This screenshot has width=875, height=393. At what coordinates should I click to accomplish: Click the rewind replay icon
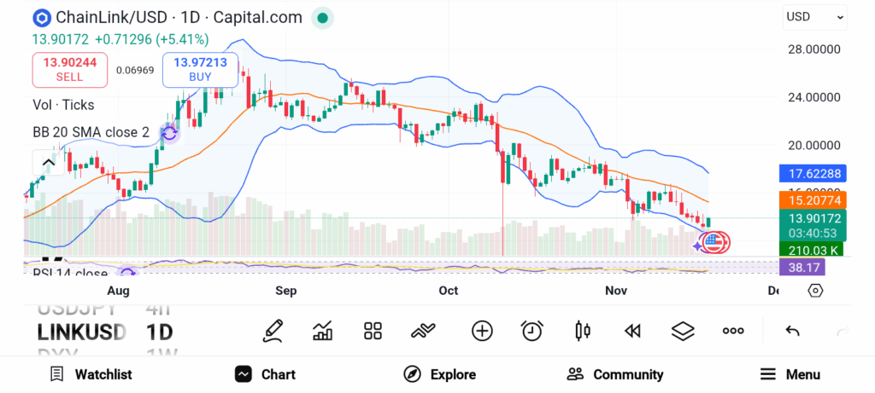point(632,331)
